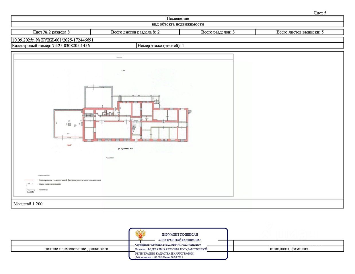The width and height of the screenshot is (355, 274).
Task: Click the red boundary line legend symbol
Action: click(x=30, y=180)
